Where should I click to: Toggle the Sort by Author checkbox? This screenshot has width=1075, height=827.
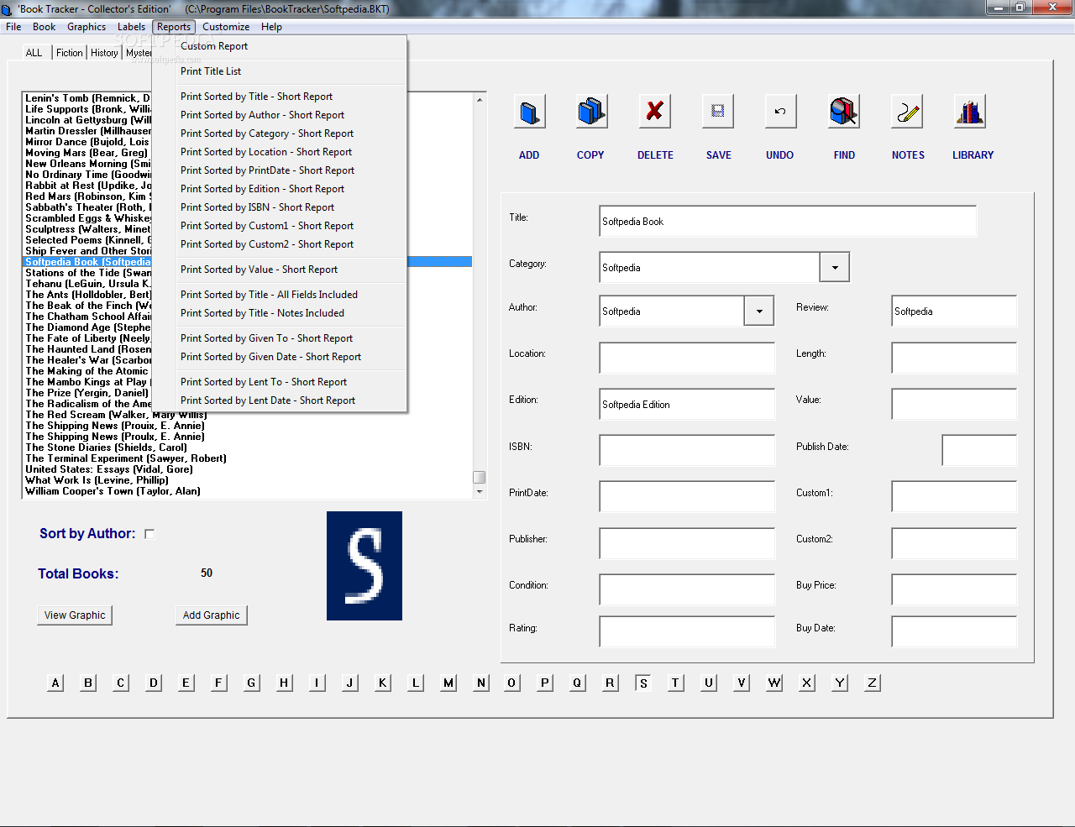coord(149,534)
